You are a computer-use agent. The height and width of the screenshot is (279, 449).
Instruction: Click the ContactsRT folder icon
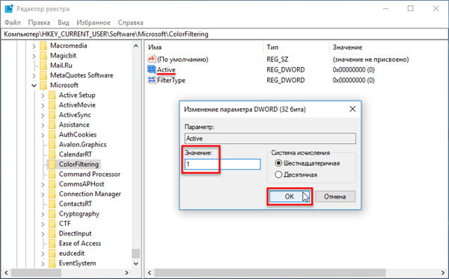point(52,204)
